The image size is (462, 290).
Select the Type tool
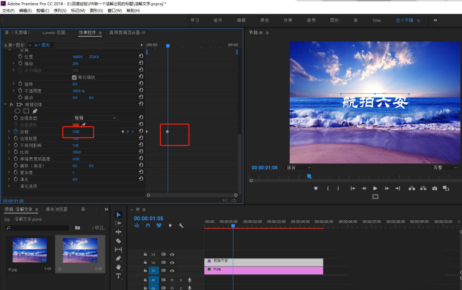(x=118, y=276)
